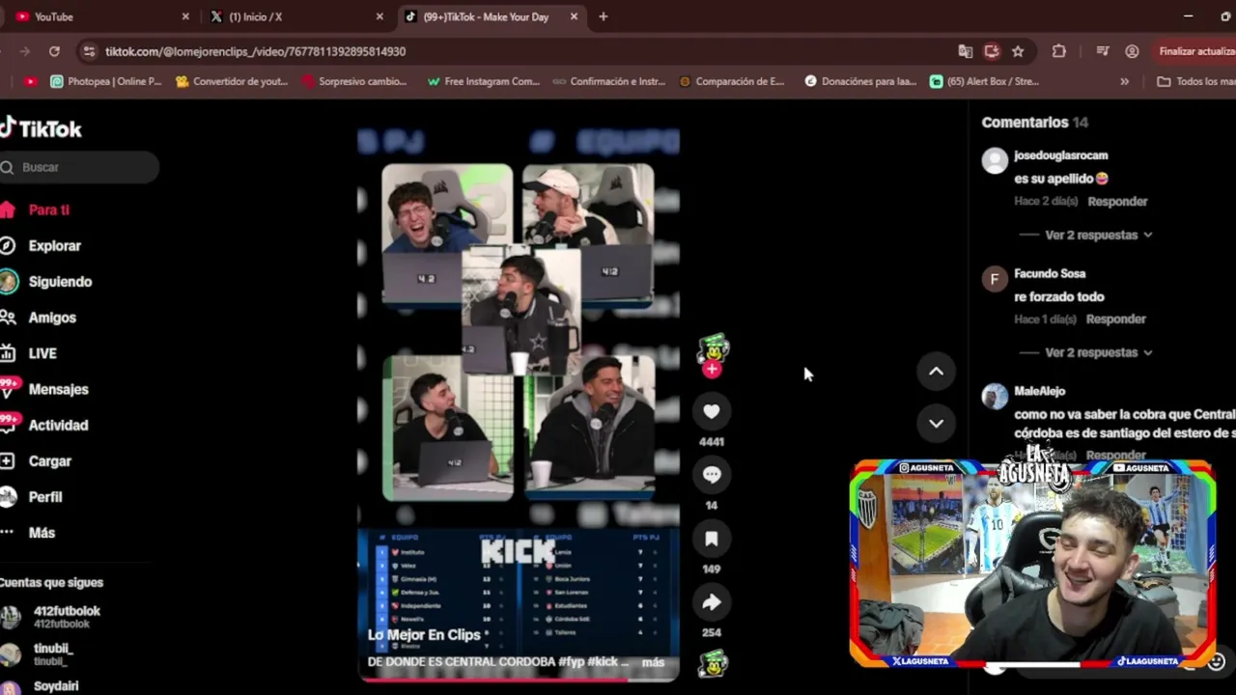Image resolution: width=1236 pixels, height=695 pixels.
Task: Select the TikTok - Make Your Day tab
Action: 491,16
